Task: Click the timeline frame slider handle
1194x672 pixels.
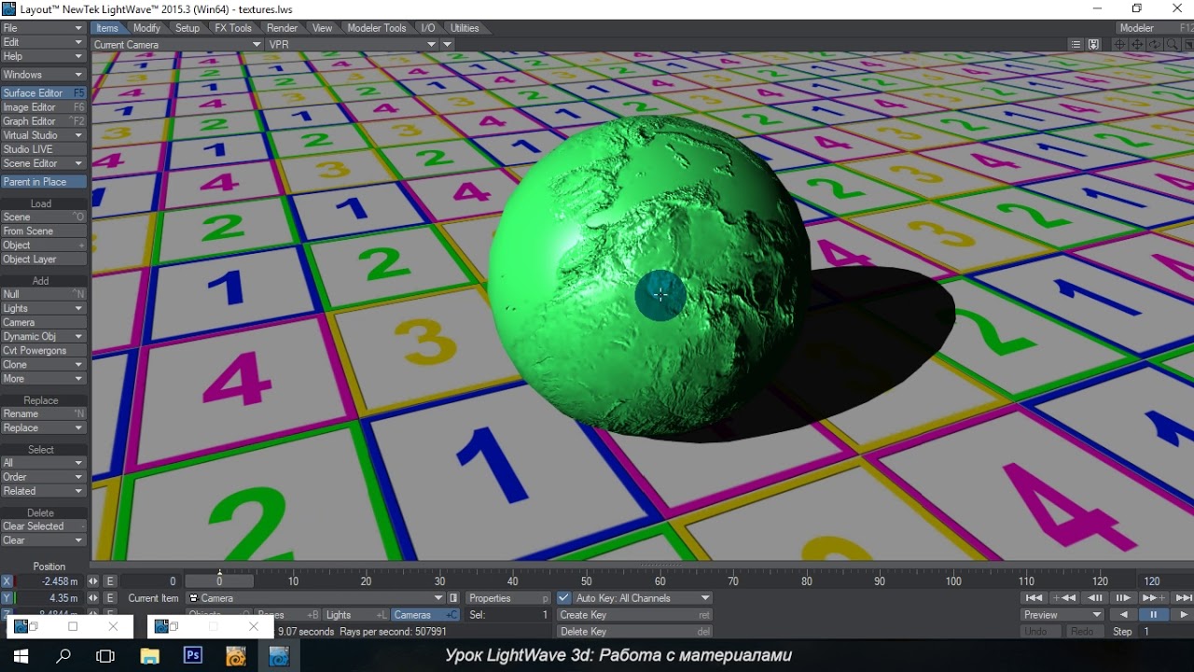Action: [x=220, y=581]
